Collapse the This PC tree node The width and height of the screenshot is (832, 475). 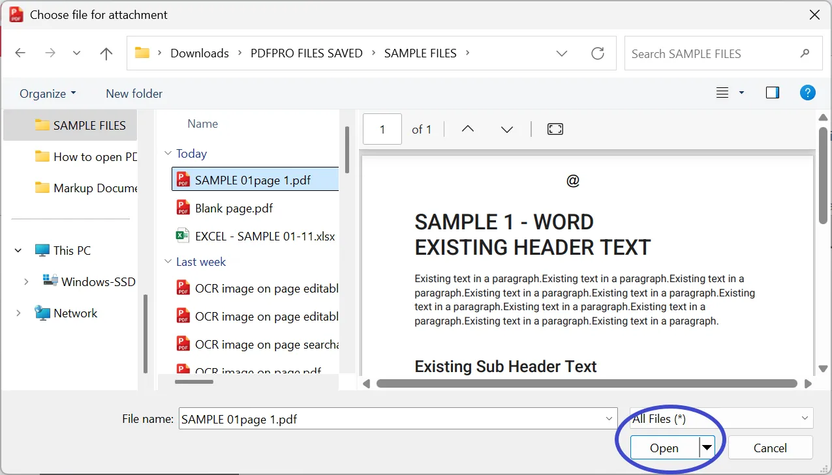(18, 250)
